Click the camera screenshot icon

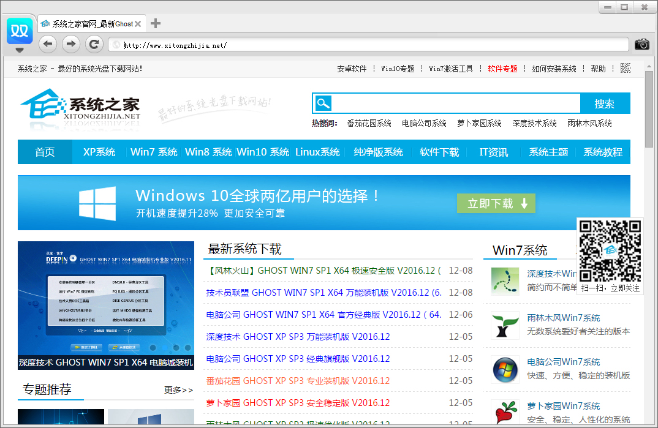pos(641,44)
